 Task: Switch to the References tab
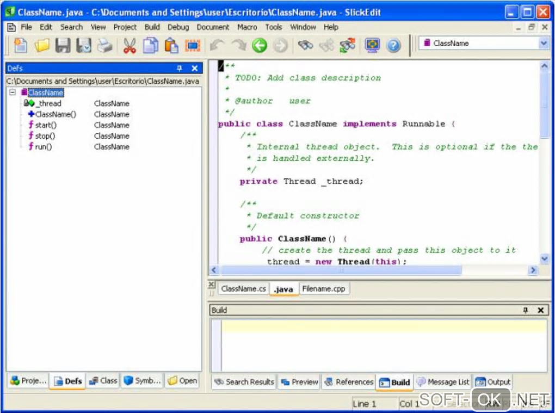click(349, 382)
